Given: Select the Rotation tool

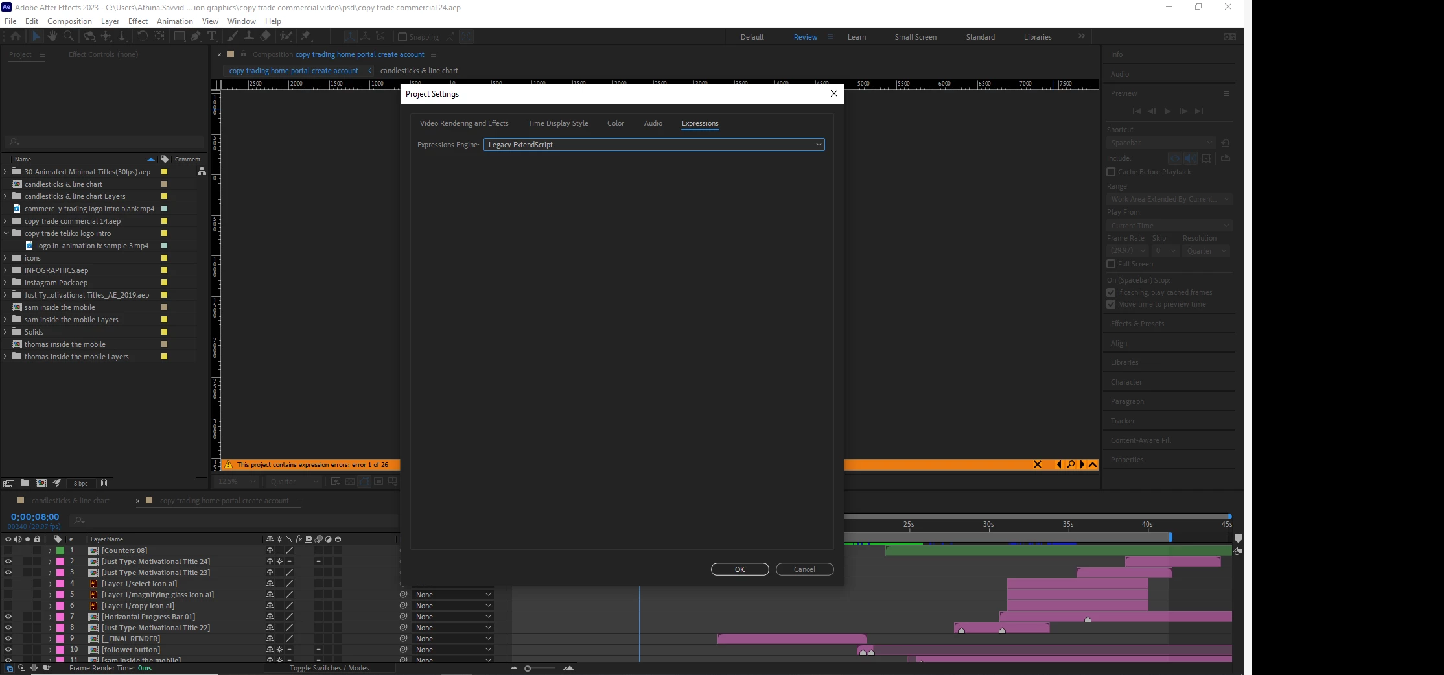Looking at the screenshot, I should 142,36.
